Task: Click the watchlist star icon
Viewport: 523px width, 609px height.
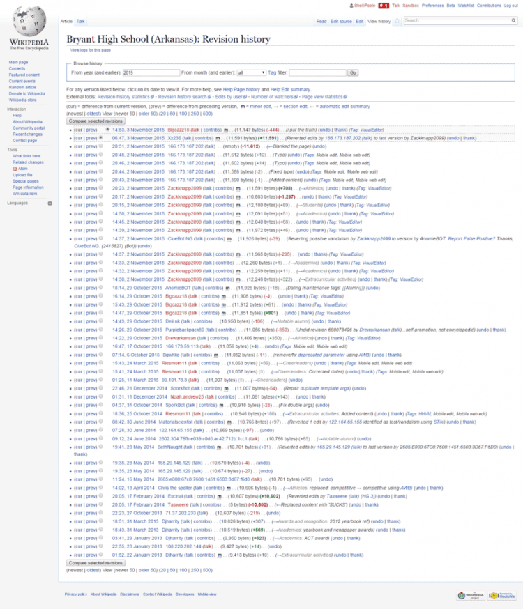Action: point(397,22)
